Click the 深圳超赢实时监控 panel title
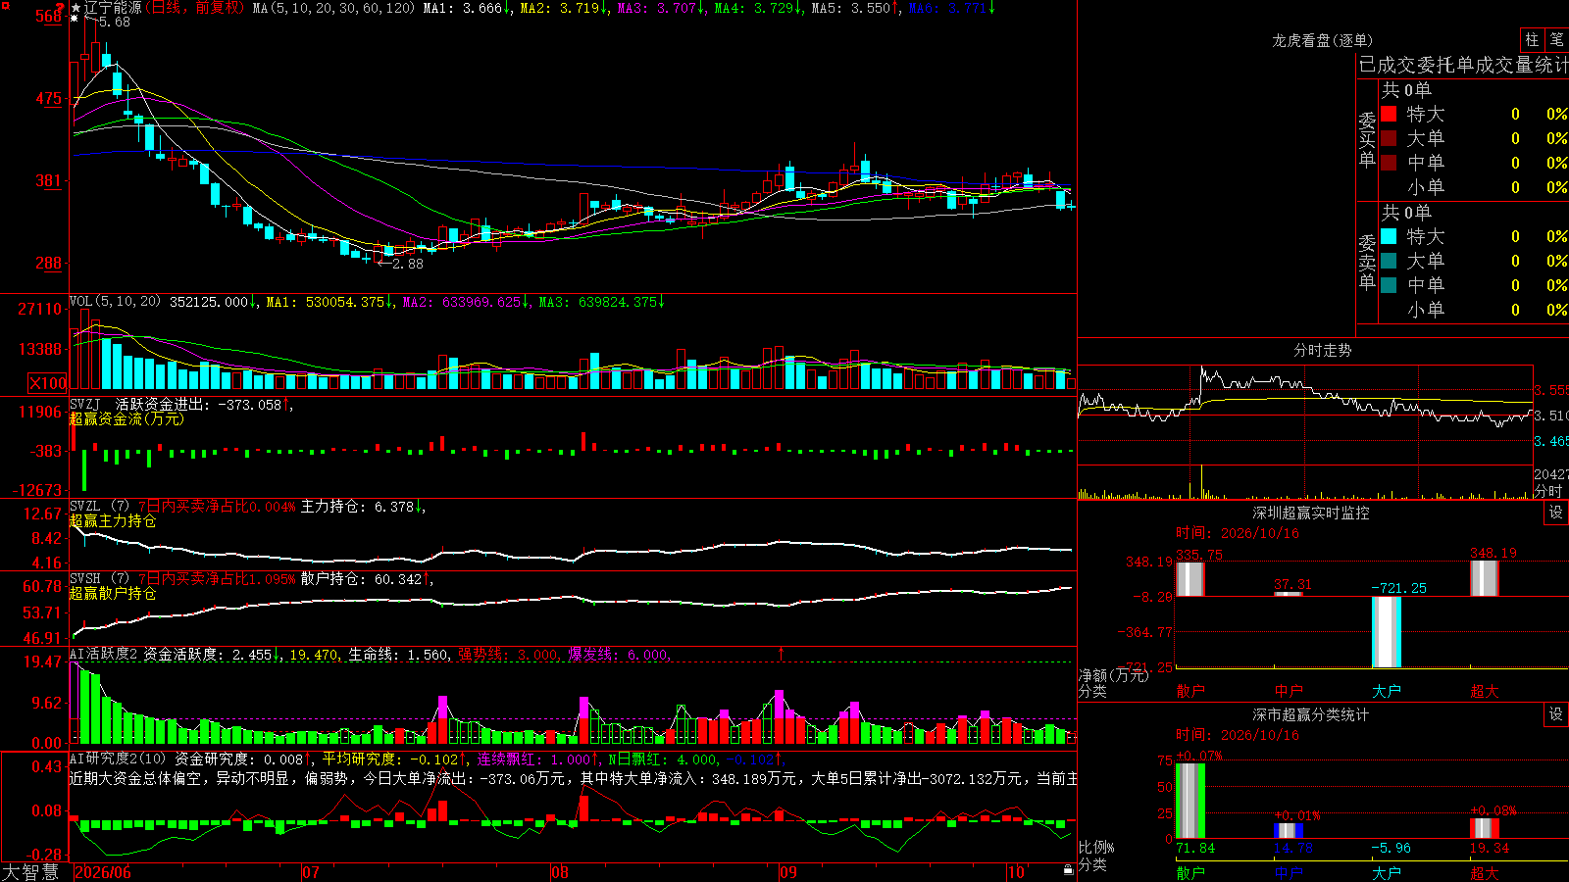Viewport: 1569px width, 882px height. [1311, 513]
